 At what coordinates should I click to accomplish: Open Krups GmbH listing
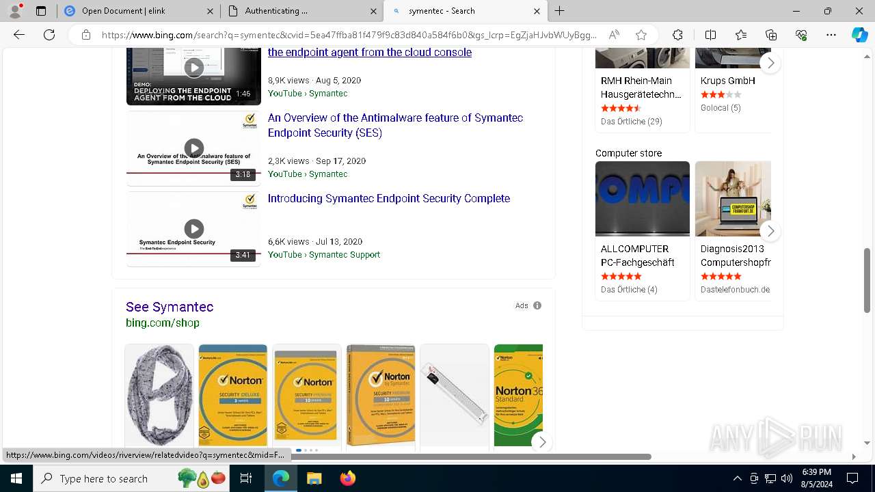(727, 81)
